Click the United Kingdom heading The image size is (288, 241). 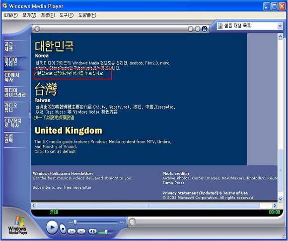click(69, 130)
